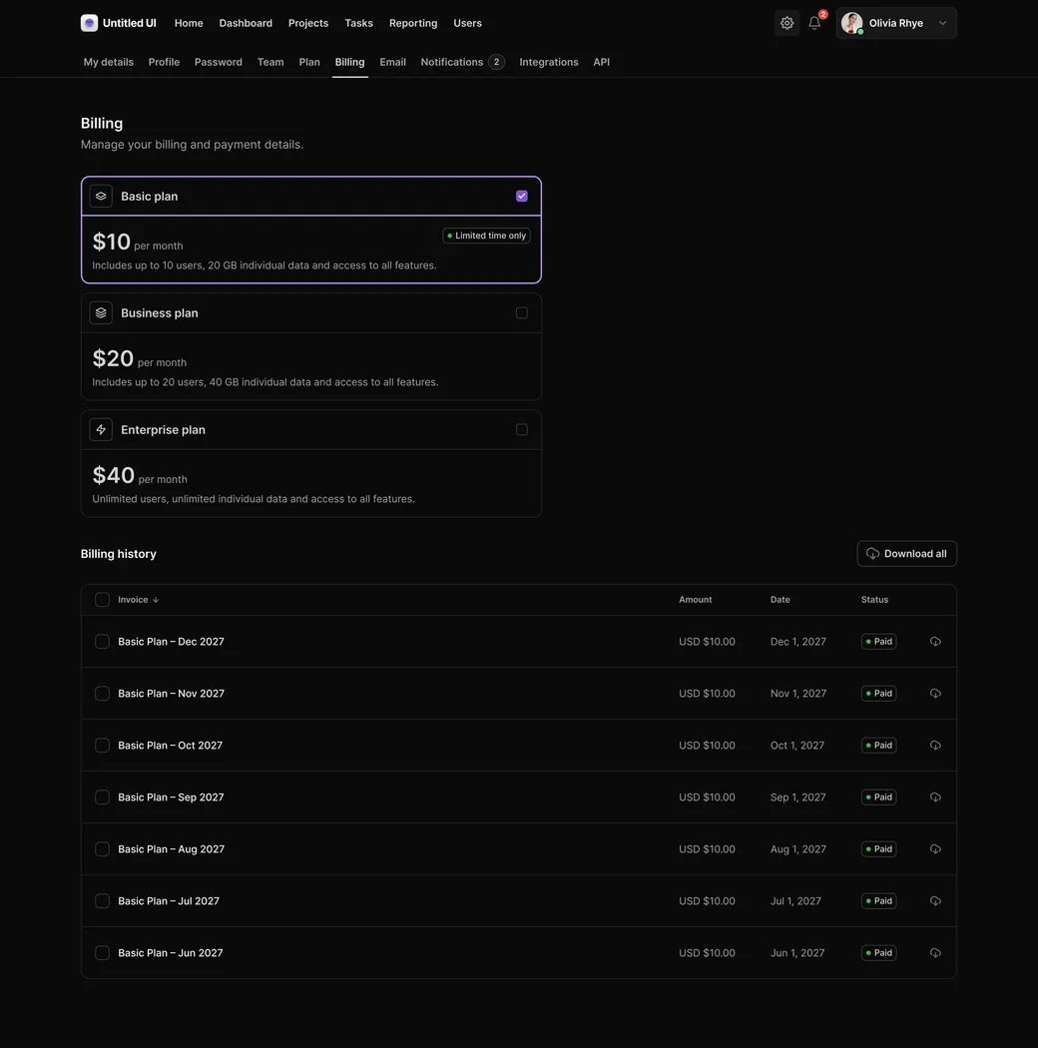Screen dimensions: 1038x1048
Task: Click the Untitled UI logo icon
Action: click(x=89, y=23)
